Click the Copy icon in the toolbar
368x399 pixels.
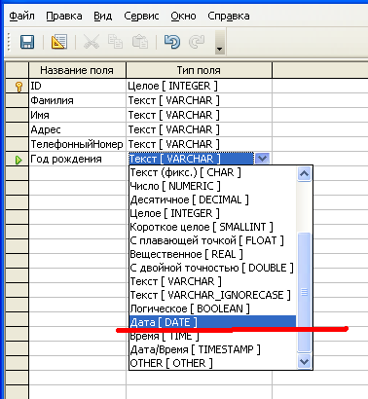(116, 42)
